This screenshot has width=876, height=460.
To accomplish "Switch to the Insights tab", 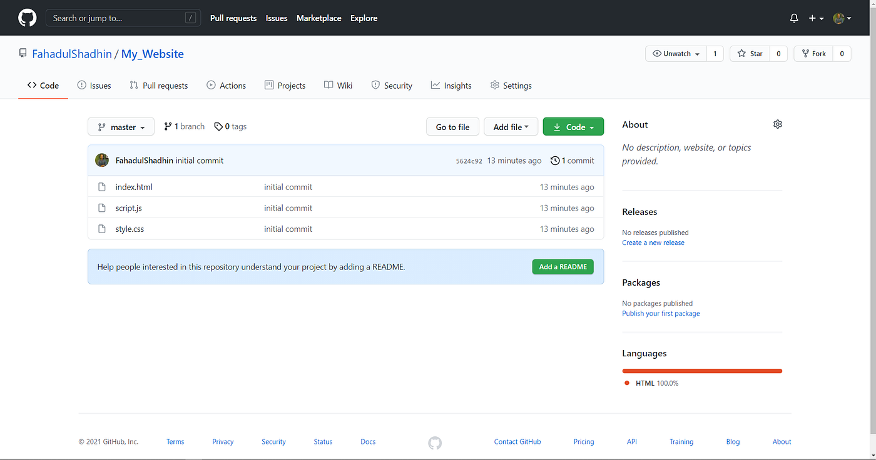I will click(451, 86).
